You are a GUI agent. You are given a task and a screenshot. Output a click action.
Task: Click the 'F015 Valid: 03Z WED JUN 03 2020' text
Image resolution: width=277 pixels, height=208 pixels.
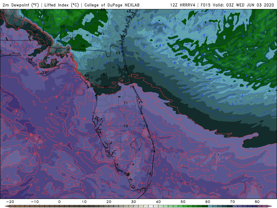237,5
